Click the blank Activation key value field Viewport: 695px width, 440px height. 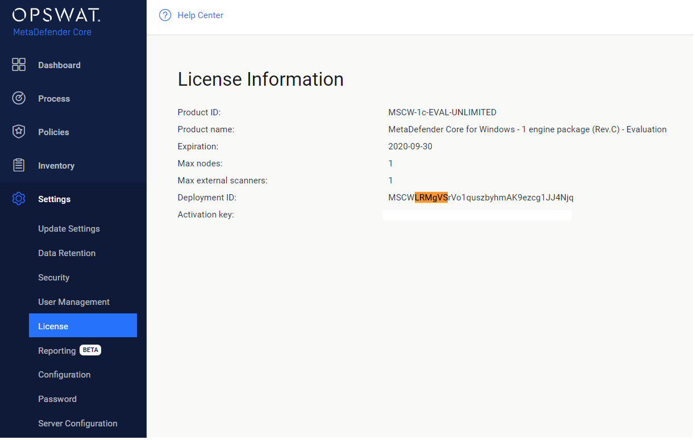pos(477,215)
